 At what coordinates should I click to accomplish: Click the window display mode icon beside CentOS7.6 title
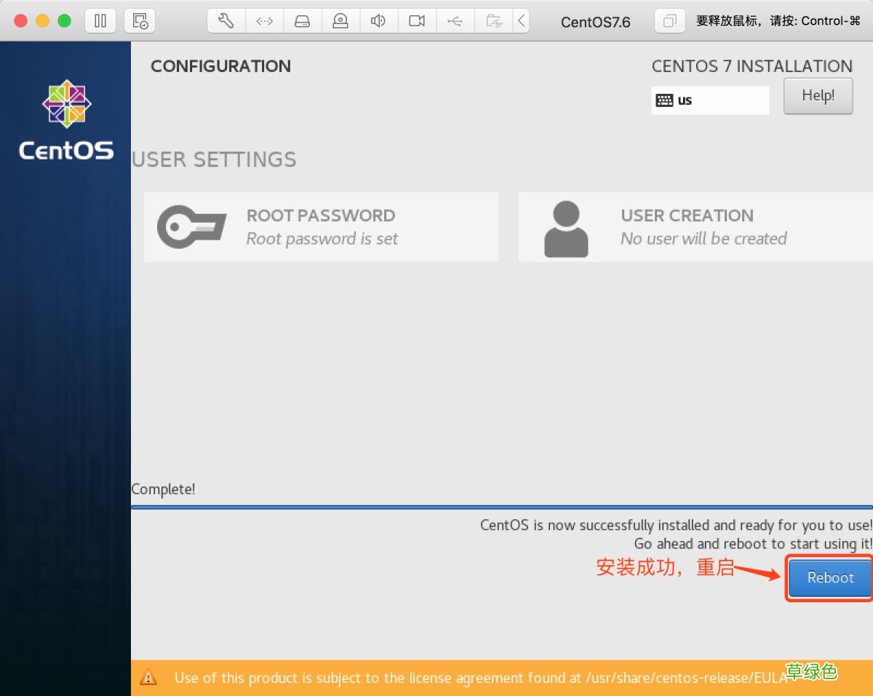click(x=669, y=21)
